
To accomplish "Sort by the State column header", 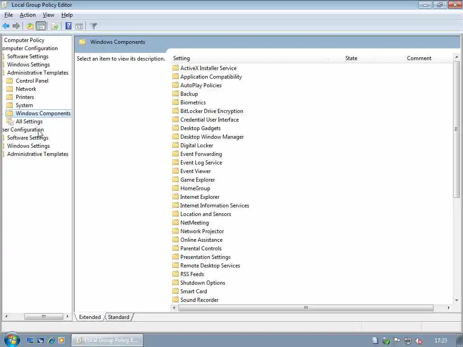I will pyautogui.click(x=351, y=58).
